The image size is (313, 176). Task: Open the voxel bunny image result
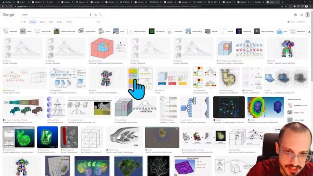(x=229, y=78)
